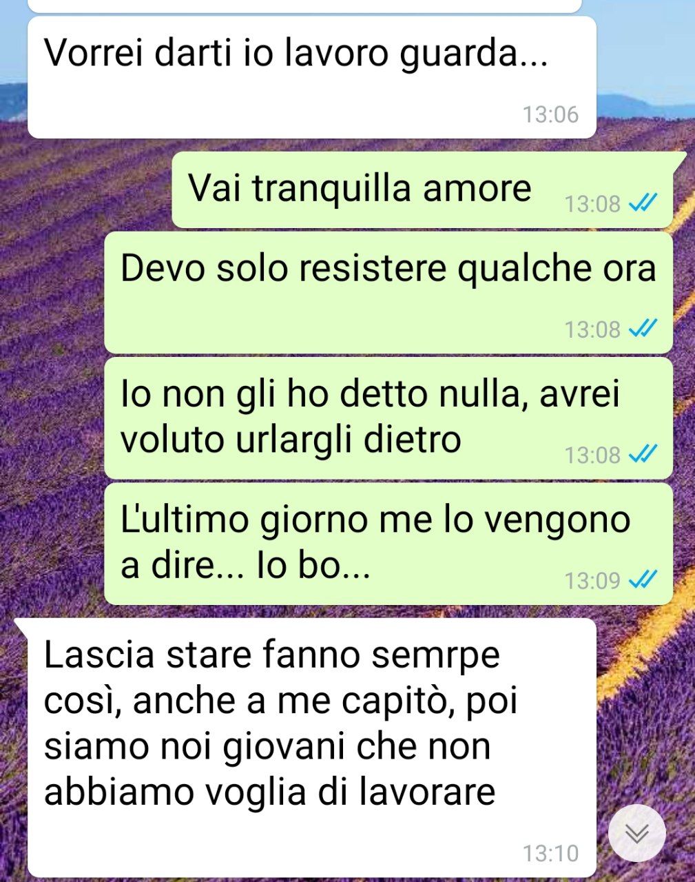Click read receipt ticks on 'Vai tranquilla amore'
The height and width of the screenshot is (882, 695).
pos(643,203)
